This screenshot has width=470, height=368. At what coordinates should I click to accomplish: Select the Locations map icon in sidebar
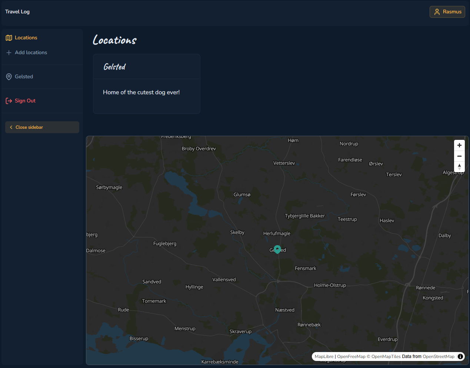9,37
